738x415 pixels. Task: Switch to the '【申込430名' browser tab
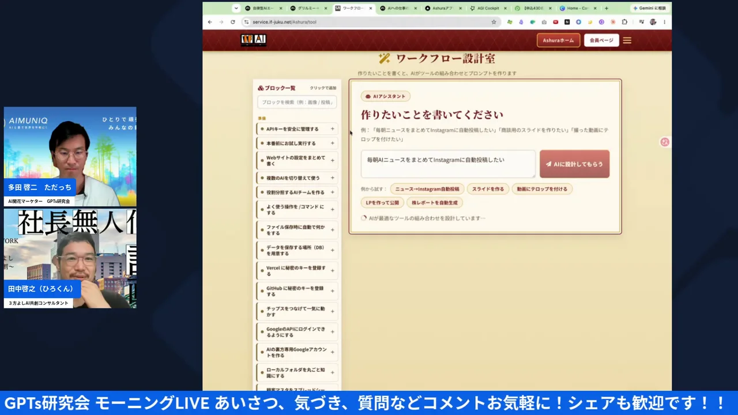(x=532, y=8)
